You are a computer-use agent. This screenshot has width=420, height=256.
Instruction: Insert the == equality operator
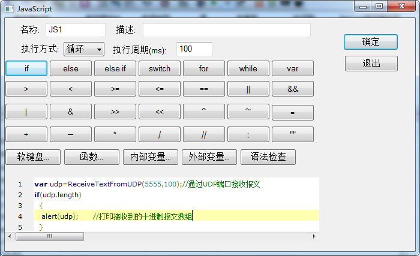pyautogui.click(x=204, y=89)
